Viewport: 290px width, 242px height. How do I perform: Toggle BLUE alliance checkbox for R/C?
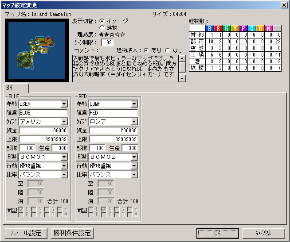34,212
